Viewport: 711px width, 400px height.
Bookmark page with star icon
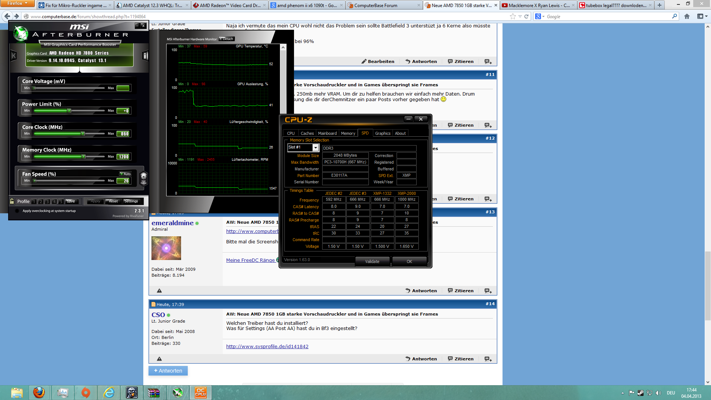tap(513, 16)
